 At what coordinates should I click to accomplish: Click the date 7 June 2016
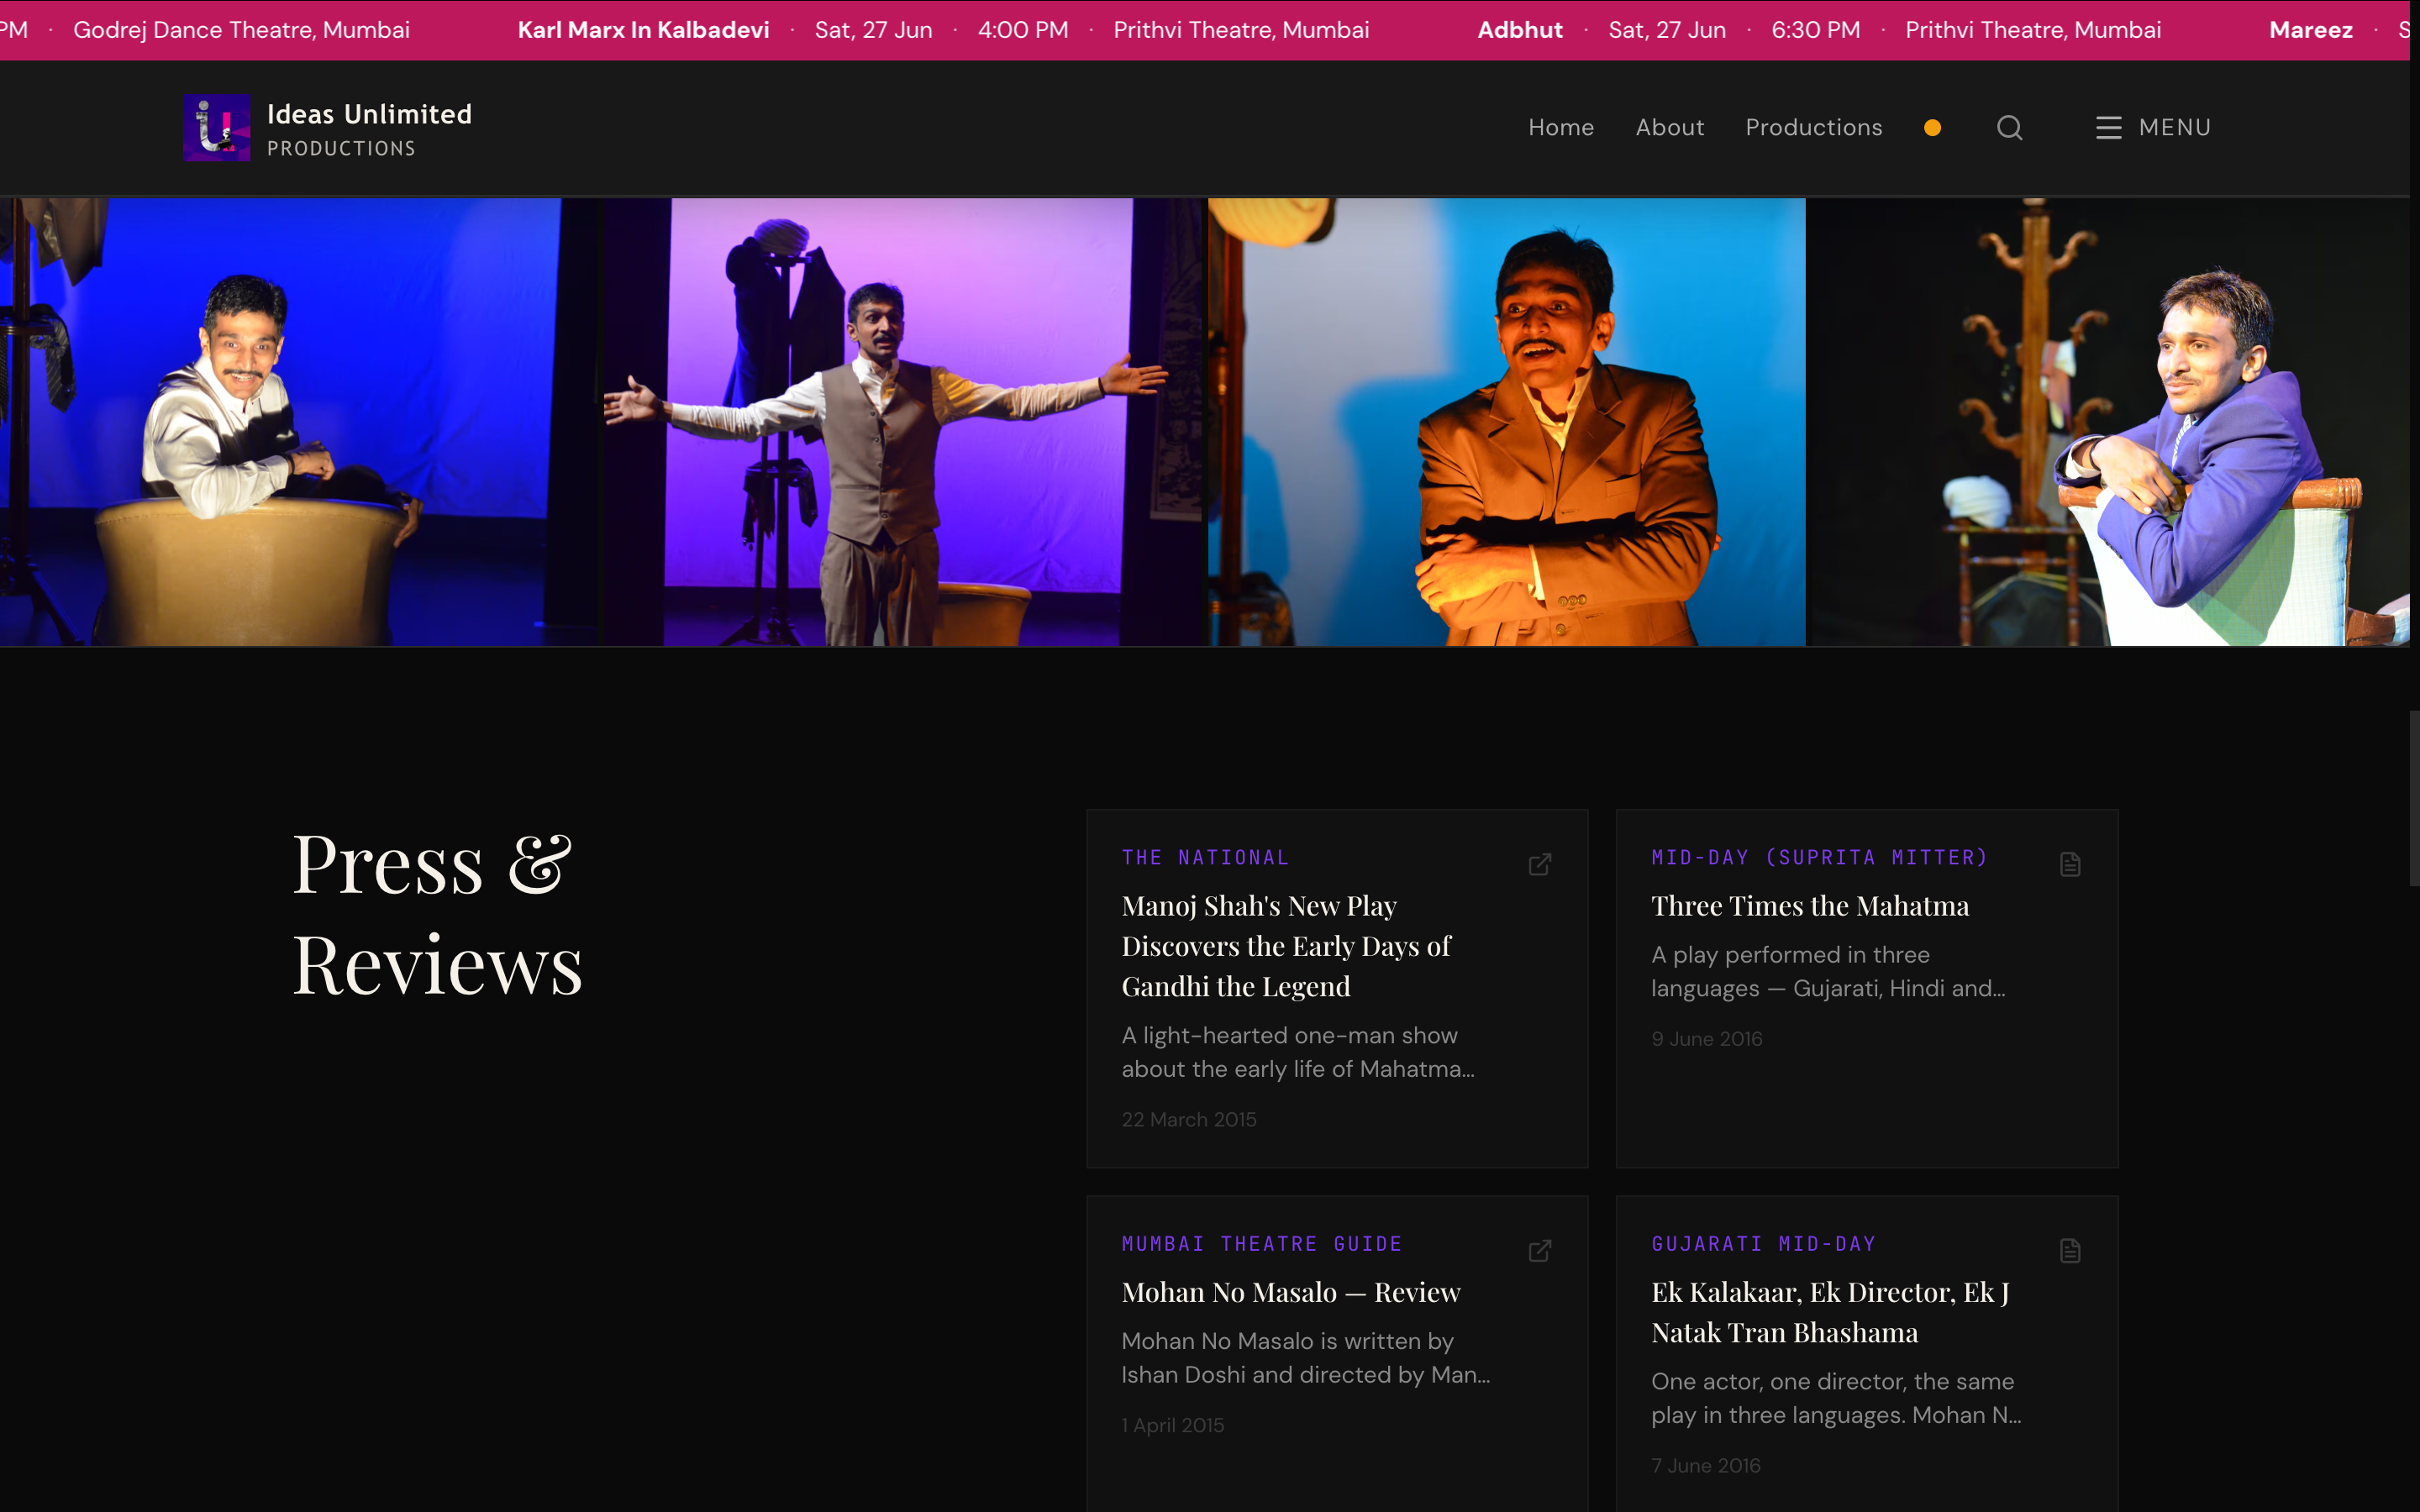click(x=1706, y=1465)
